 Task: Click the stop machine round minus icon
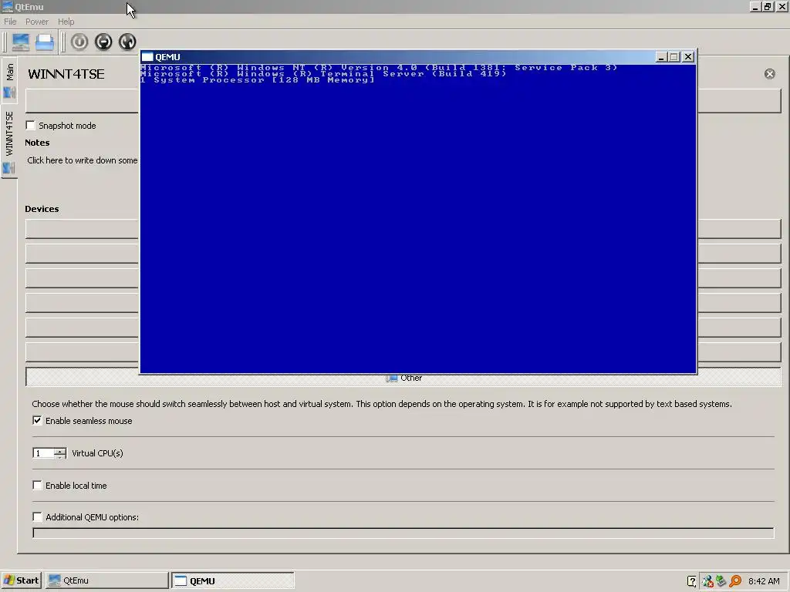click(x=103, y=42)
